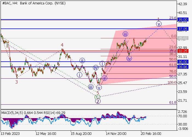Screen dimensions: 192x137
Task: Click the 50.0 Fibonacci label above the 30.00 tag
Action: [x=173, y=59]
